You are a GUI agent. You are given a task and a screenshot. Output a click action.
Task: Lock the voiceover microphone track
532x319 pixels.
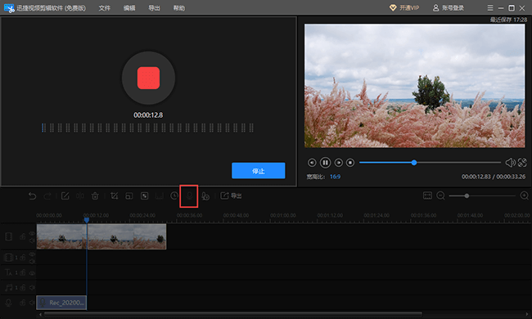coord(22,303)
